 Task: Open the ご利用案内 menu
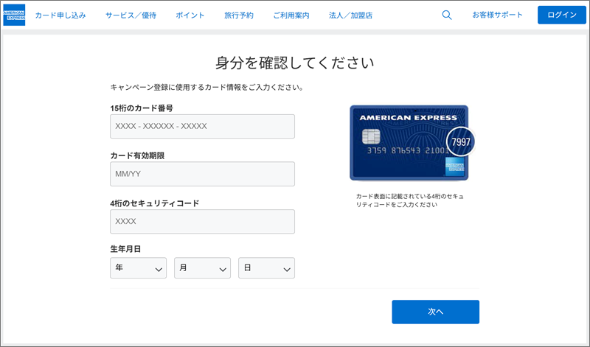291,15
